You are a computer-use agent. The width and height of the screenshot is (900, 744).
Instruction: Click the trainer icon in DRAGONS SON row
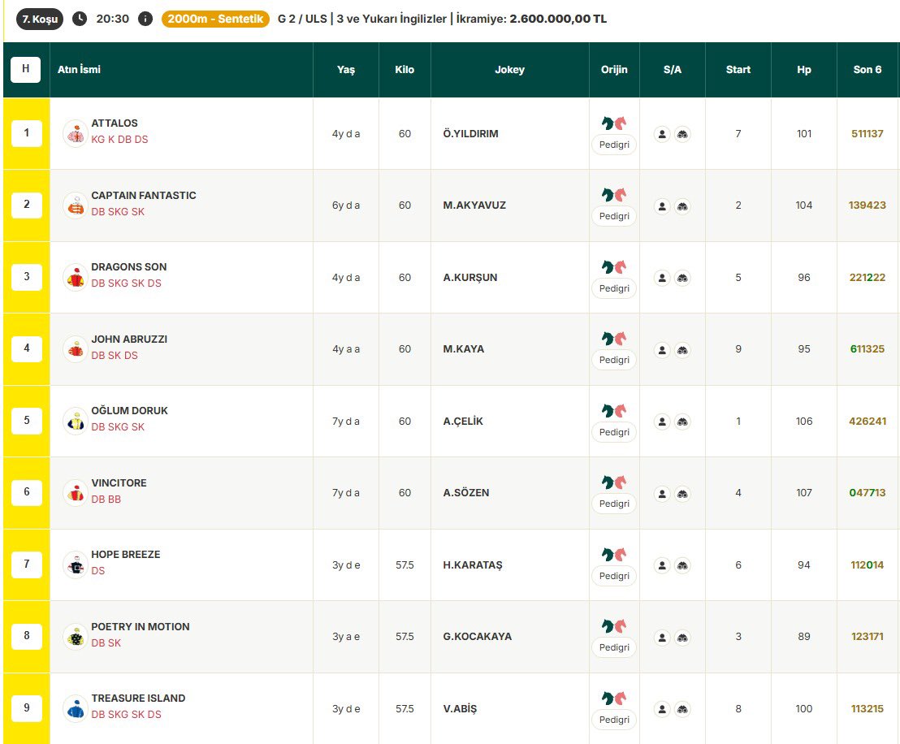[682, 278]
